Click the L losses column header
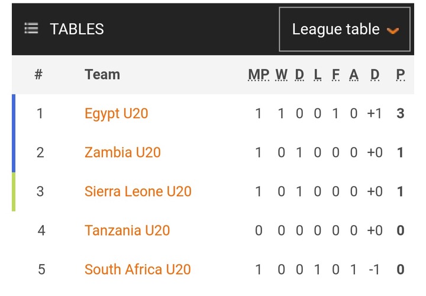The height and width of the screenshot is (296, 426). pyautogui.click(x=317, y=74)
